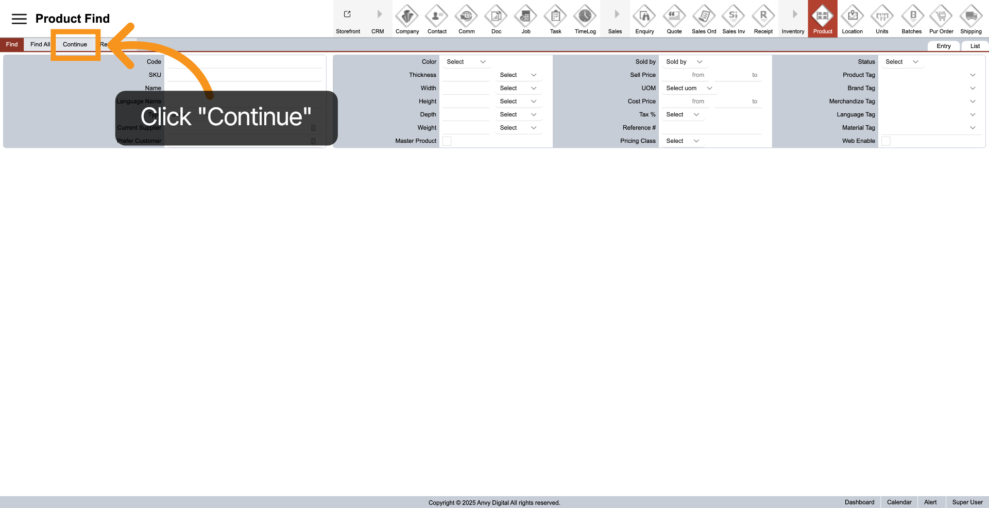989x508 pixels.
Task: Open the Shipping truck icon
Action: (x=970, y=17)
